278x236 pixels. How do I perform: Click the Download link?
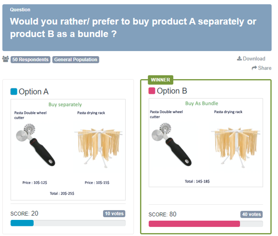[254, 59]
